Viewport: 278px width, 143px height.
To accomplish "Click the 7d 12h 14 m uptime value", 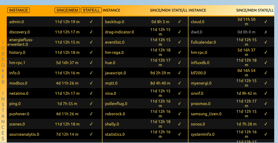I will click(x=67, y=134).
